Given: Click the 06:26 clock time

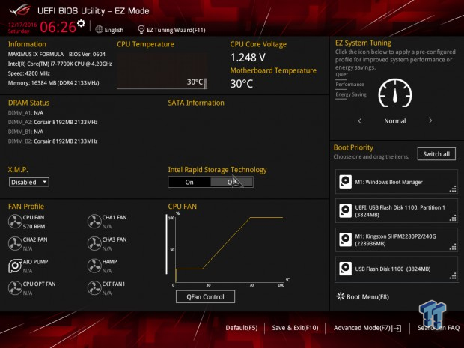Looking at the screenshot, I should [58, 27].
